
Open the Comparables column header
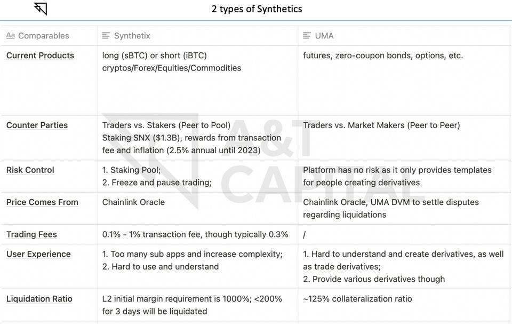[x=43, y=36]
